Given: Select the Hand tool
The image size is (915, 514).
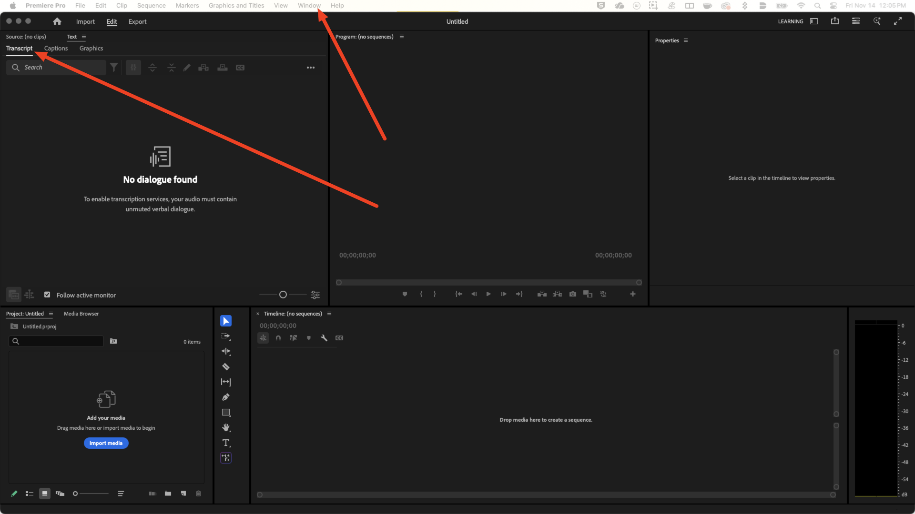Looking at the screenshot, I should (226, 427).
